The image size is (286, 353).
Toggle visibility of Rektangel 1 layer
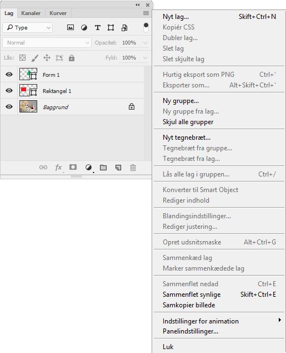[9, 91]
